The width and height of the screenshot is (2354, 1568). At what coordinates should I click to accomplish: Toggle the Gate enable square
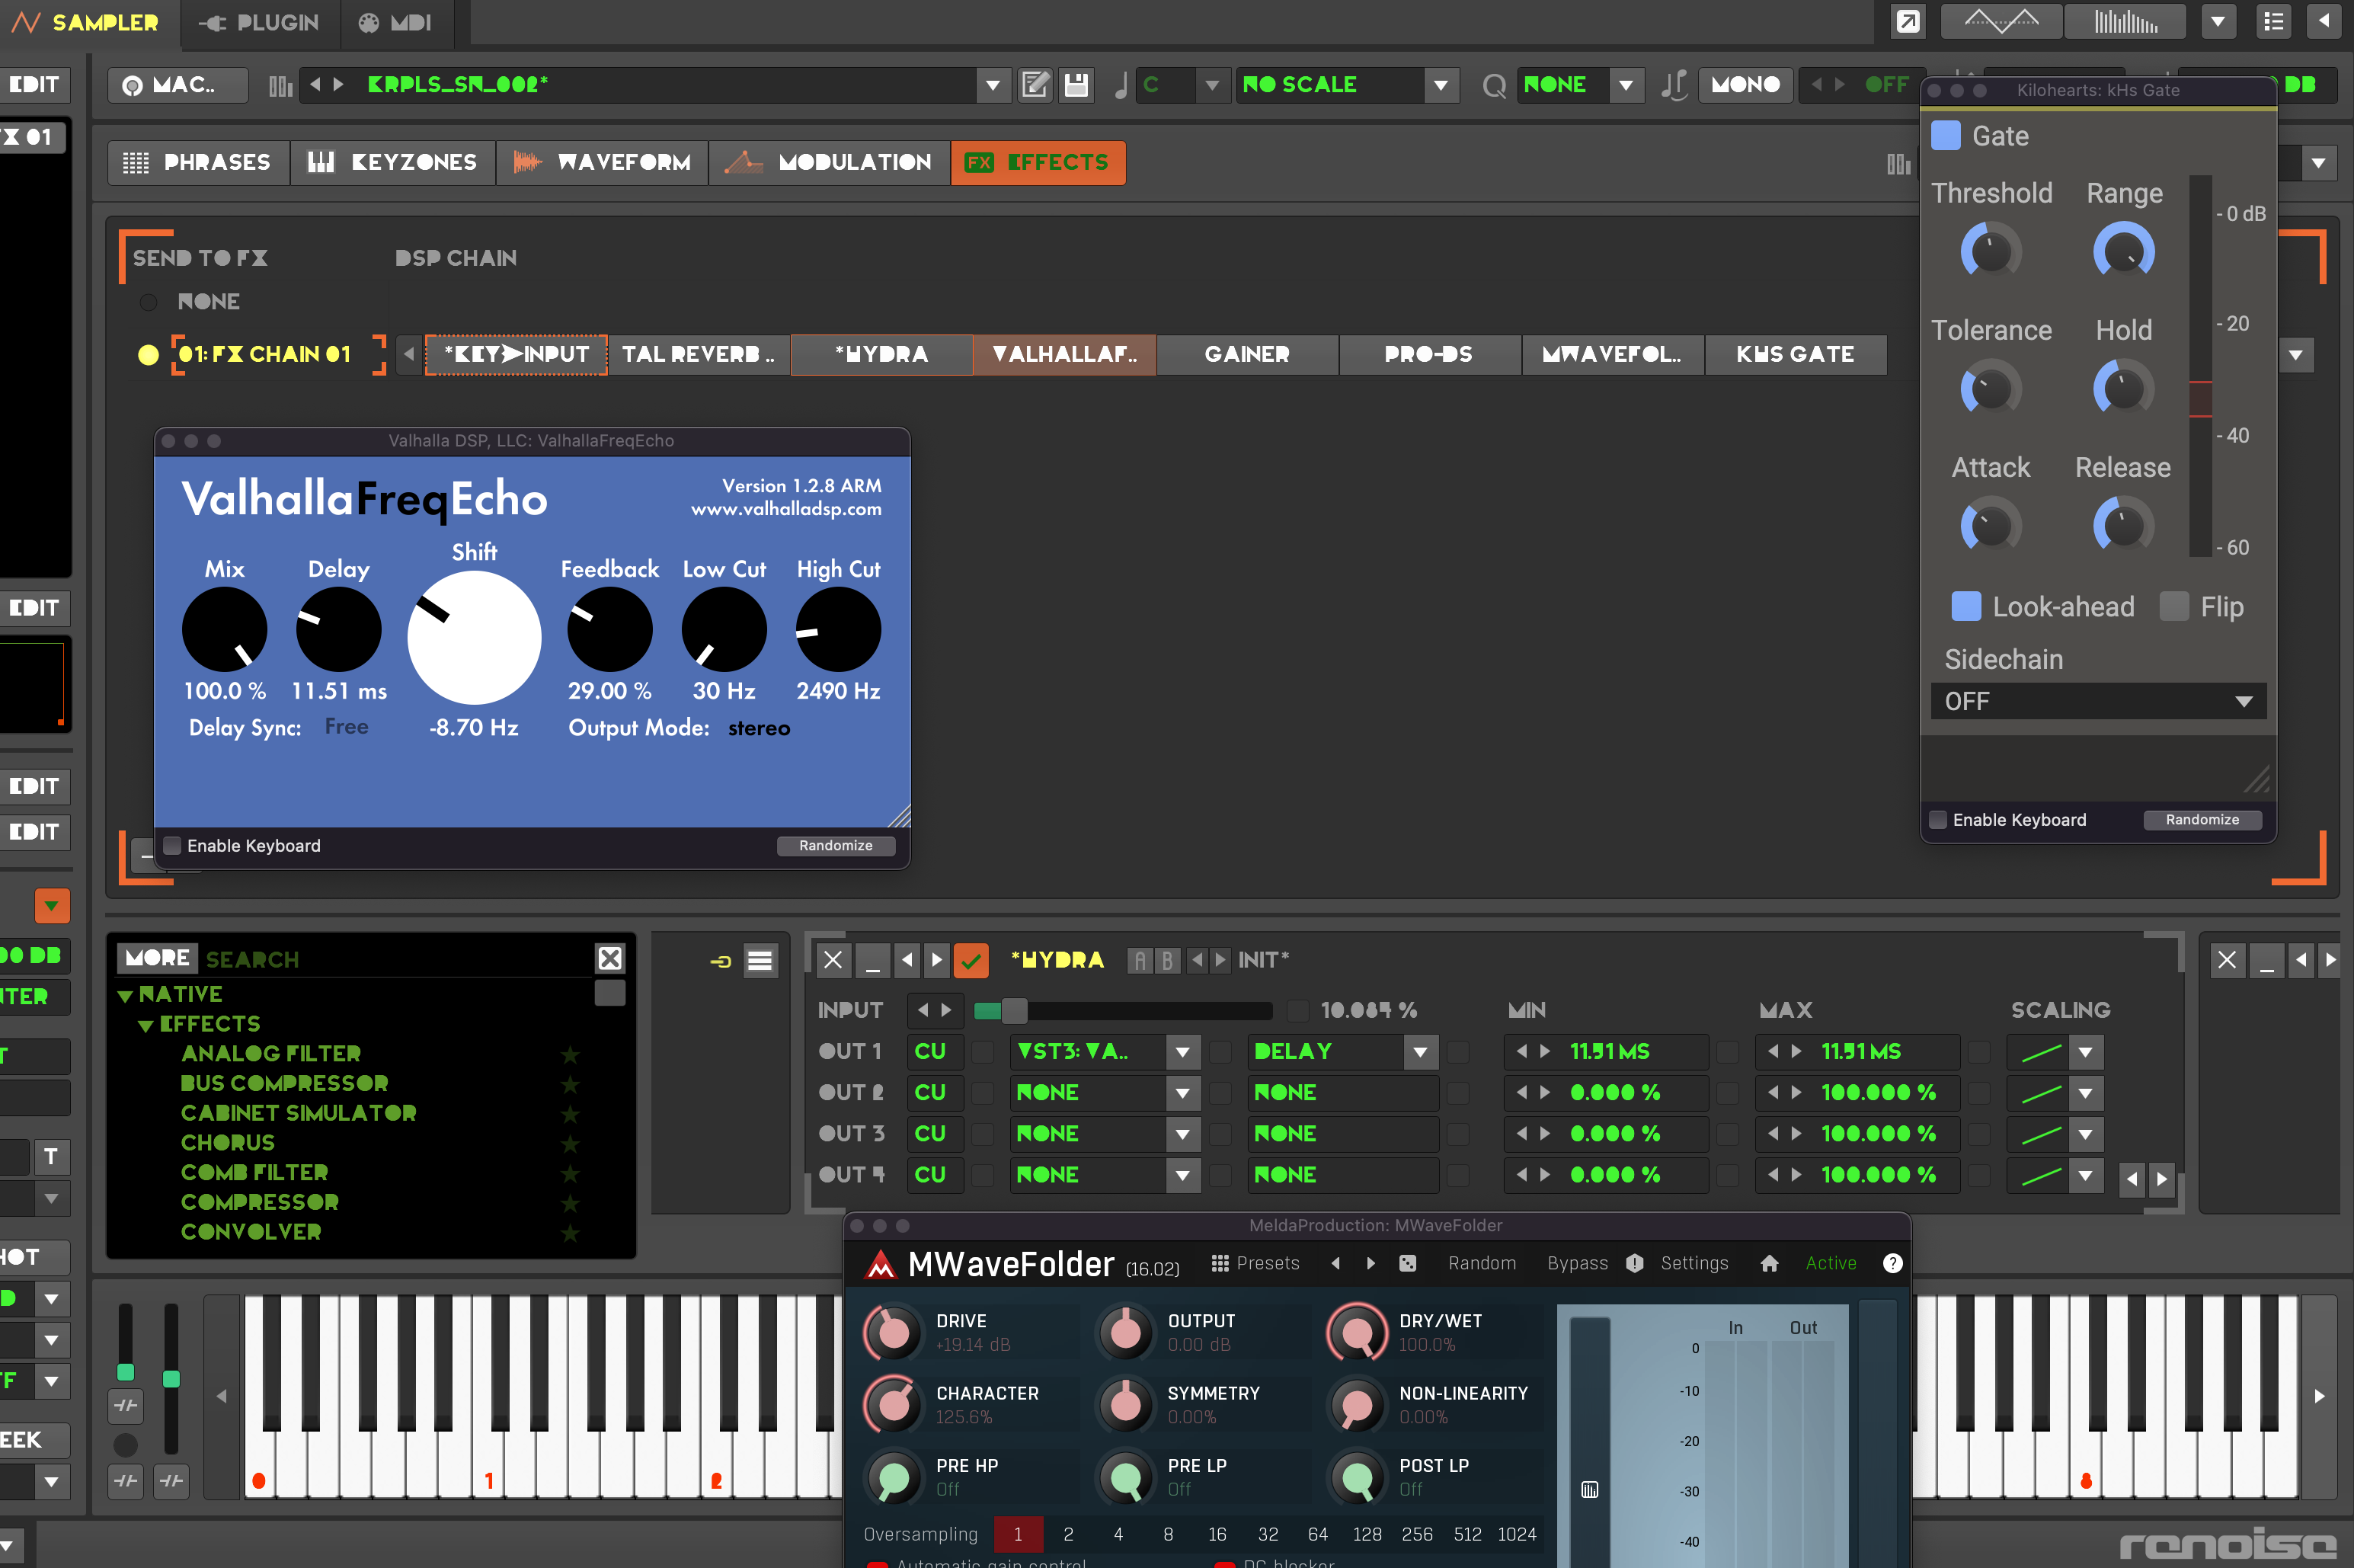[1946, 136]
